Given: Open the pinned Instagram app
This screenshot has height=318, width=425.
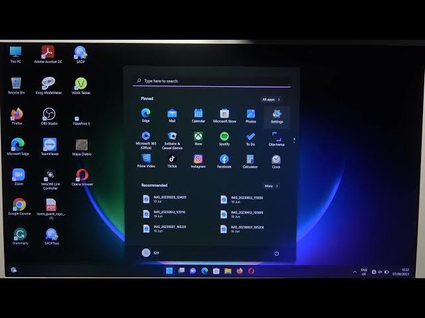Looking at the screenshot, I should (x=198, y=162).
